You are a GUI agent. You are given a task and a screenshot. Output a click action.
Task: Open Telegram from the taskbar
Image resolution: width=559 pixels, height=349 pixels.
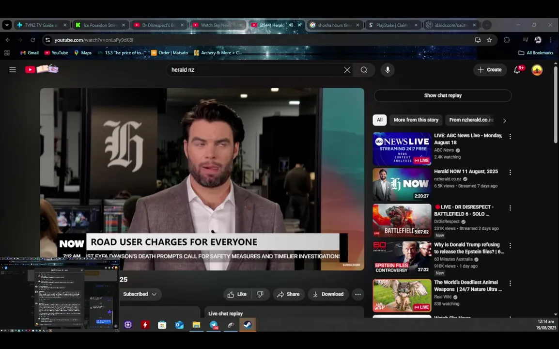pos(214,325)
